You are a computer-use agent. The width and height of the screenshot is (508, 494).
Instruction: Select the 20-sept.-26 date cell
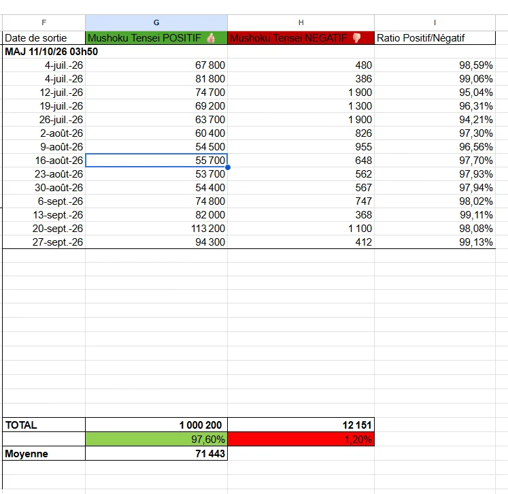tap(44, 229)
